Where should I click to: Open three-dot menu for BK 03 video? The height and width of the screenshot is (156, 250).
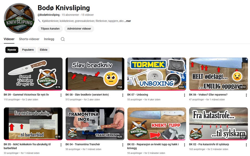[184, 145]
